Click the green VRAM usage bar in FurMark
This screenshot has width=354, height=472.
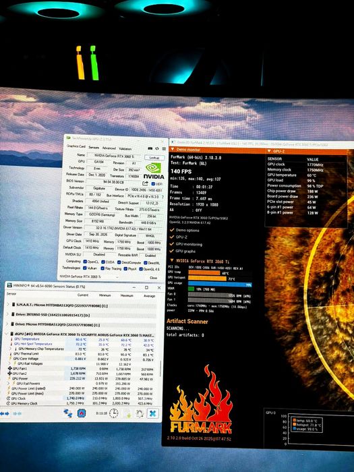[191, 289]
